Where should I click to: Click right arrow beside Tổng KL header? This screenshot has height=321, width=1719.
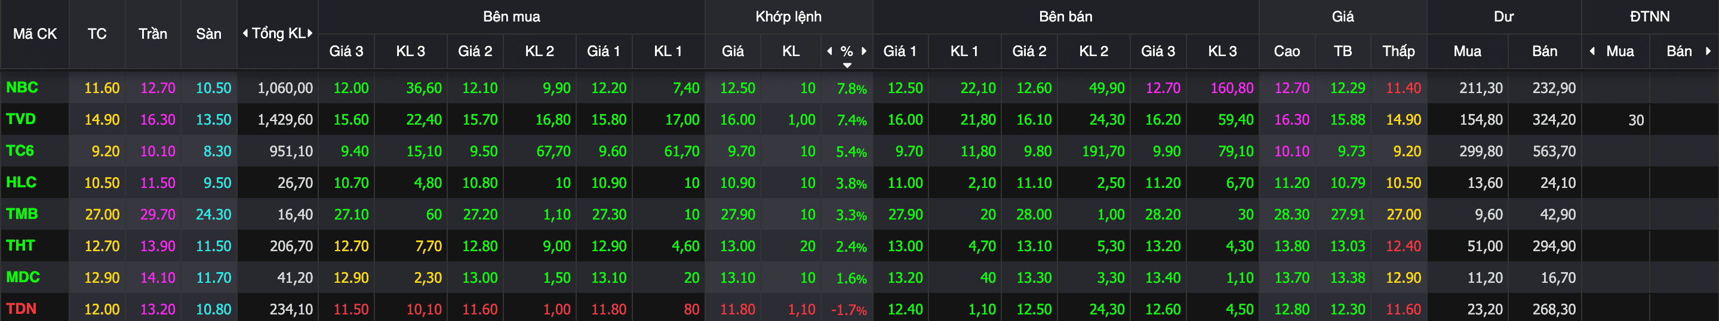pos(310,33)
